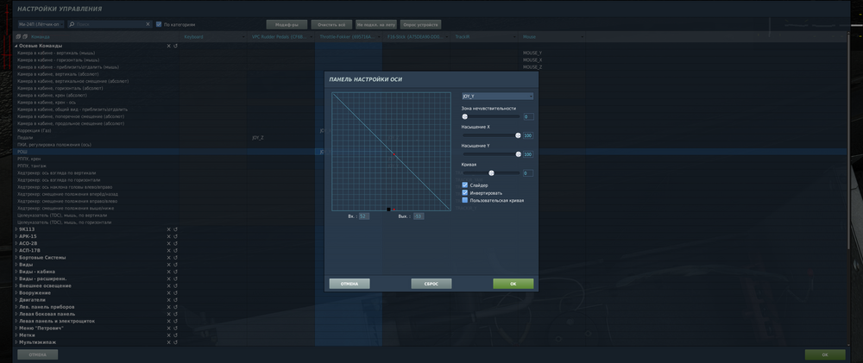Click the Кривая value field

coord(528,173)
